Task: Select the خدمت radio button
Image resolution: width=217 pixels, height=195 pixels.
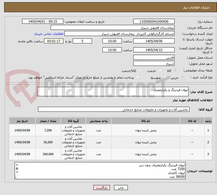Action: click(160, 70)
